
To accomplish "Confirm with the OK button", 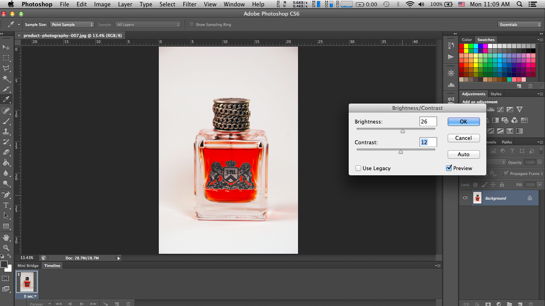I will click(x=464, y=122).
